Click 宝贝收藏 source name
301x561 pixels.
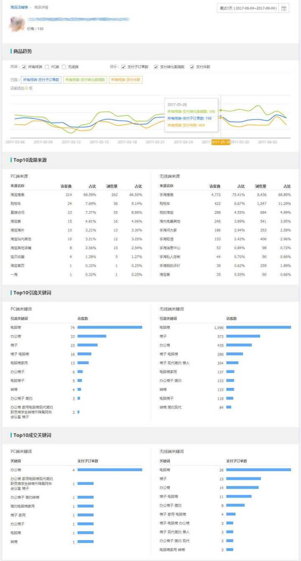click(x=18, y=257)
